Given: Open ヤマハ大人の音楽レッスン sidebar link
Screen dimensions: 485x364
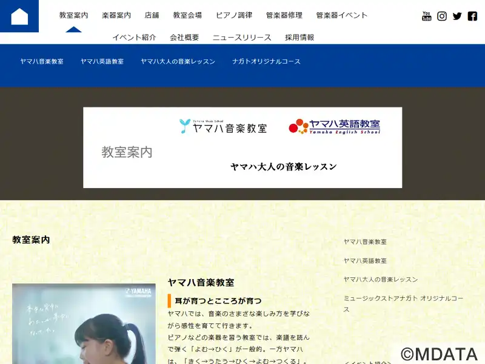Looking at the screenshot, I should pyautogui.click(x=381, y=279).
